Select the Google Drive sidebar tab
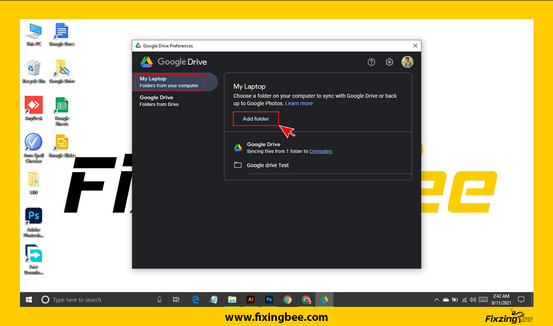The height and width of the screenshot is (326, 553). coord(159,101)
